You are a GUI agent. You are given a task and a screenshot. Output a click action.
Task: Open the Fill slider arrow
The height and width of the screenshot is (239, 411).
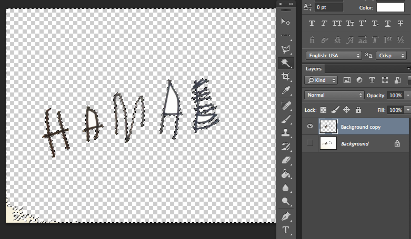click(408, 110)
